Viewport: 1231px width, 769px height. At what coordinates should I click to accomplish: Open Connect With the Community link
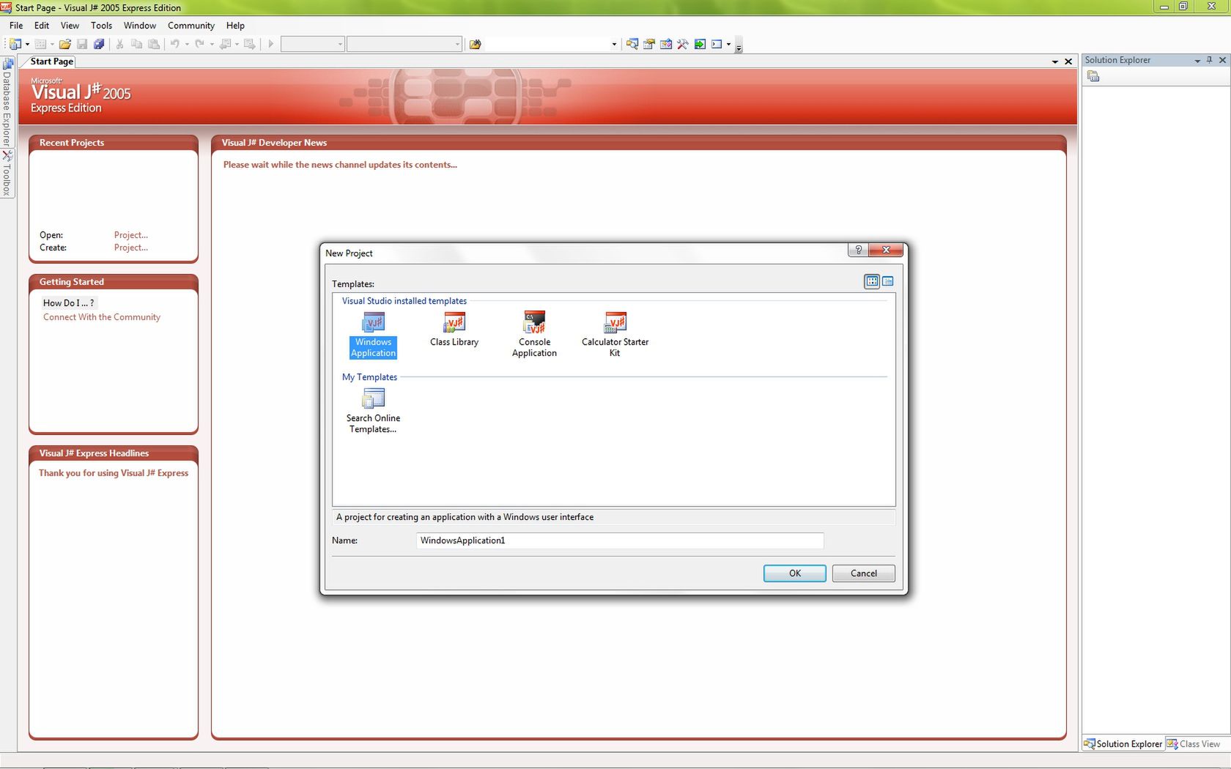click(x=102, y=317)
